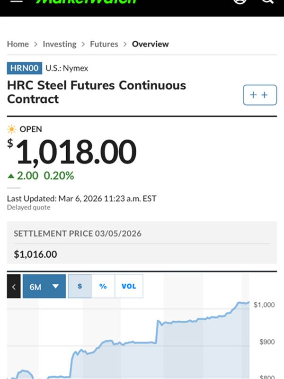This screenshot has width=284, height=379.
Task: Click the $1,016.00 settlement price value
Action: tap(35, 254)
